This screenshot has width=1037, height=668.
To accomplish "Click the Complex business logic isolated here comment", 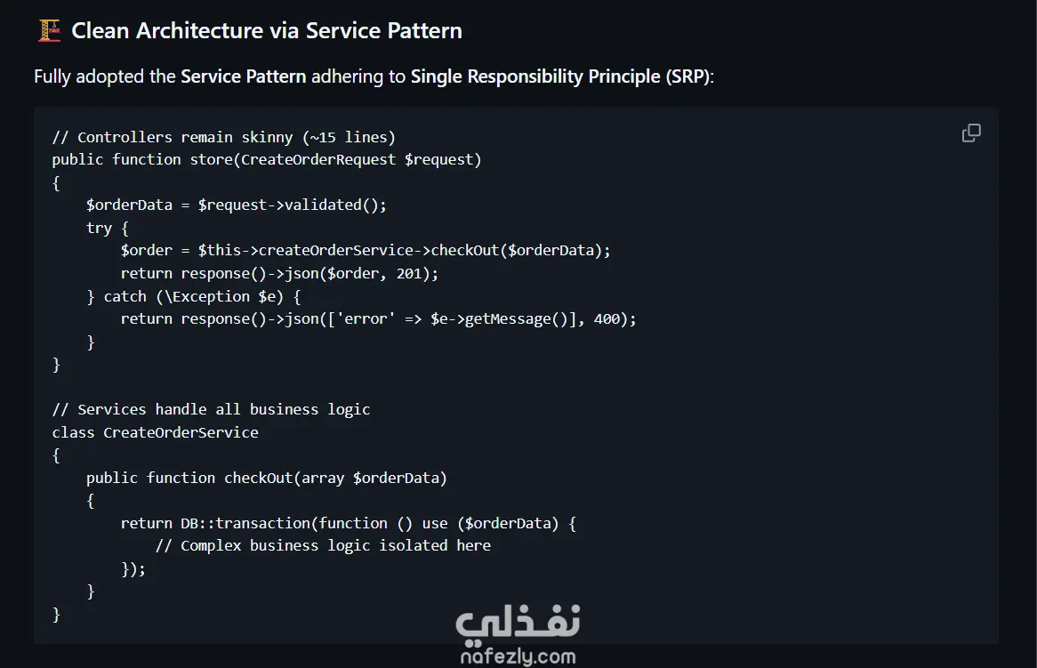I will click(x=323, y=546).
